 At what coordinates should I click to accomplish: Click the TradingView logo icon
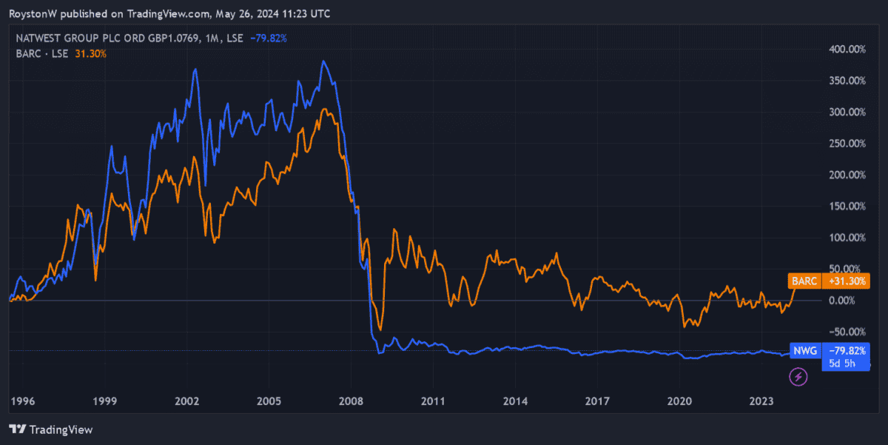18,429
